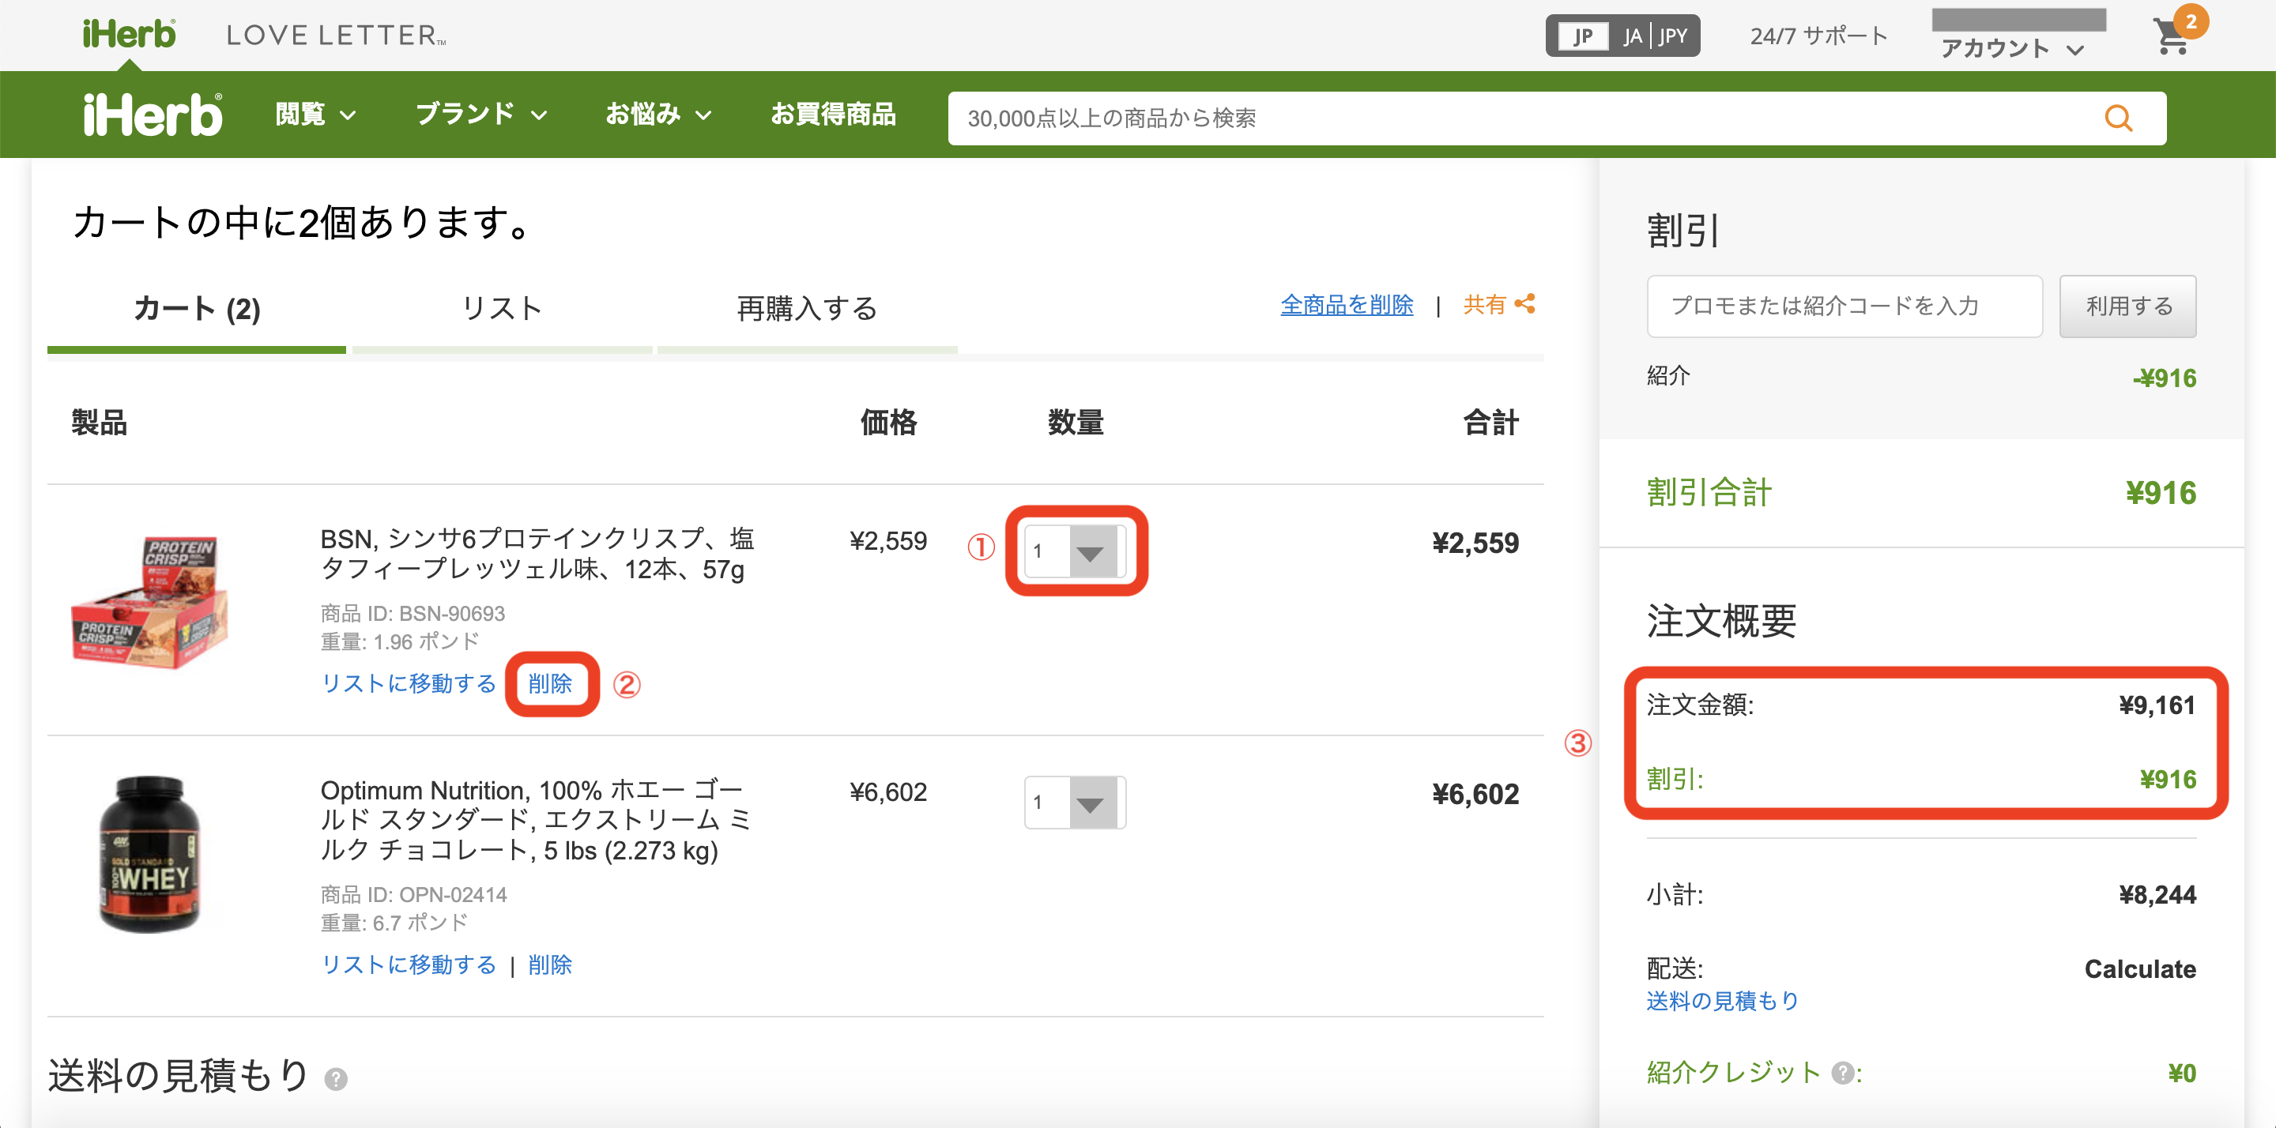Switch to the 再購入する tab
The height and width of the screenshot is (1128, 2276).
point(807,309)
